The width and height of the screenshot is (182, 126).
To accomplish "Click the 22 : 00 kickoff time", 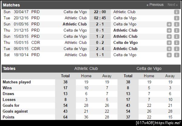I will tap(100, 12).
